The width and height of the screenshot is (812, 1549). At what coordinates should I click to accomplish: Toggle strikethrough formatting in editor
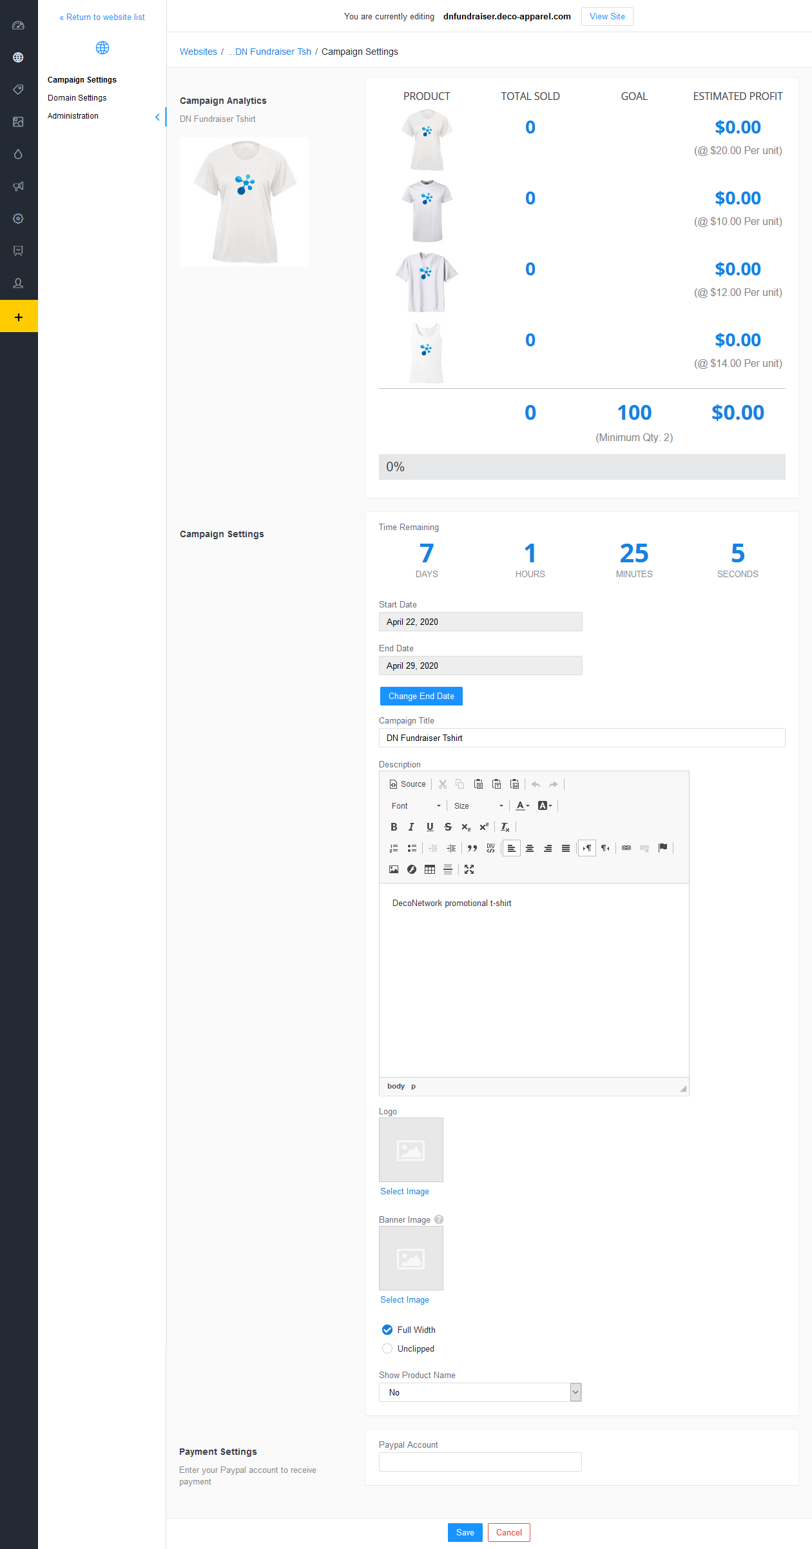[x=448, y=827]
